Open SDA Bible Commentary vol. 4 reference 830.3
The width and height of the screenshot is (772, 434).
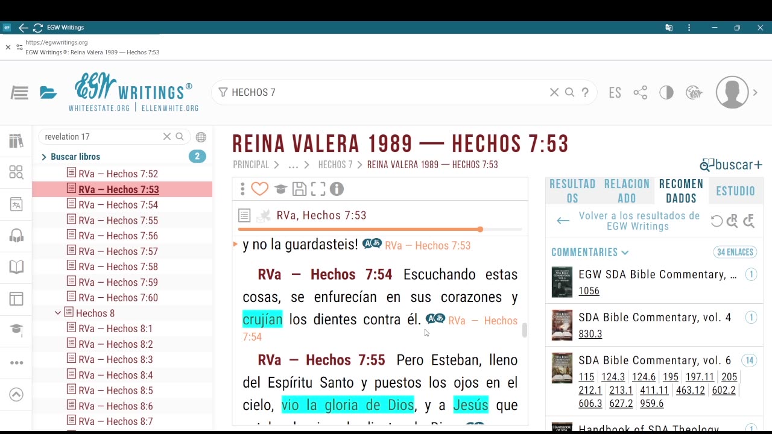[590, 334]
